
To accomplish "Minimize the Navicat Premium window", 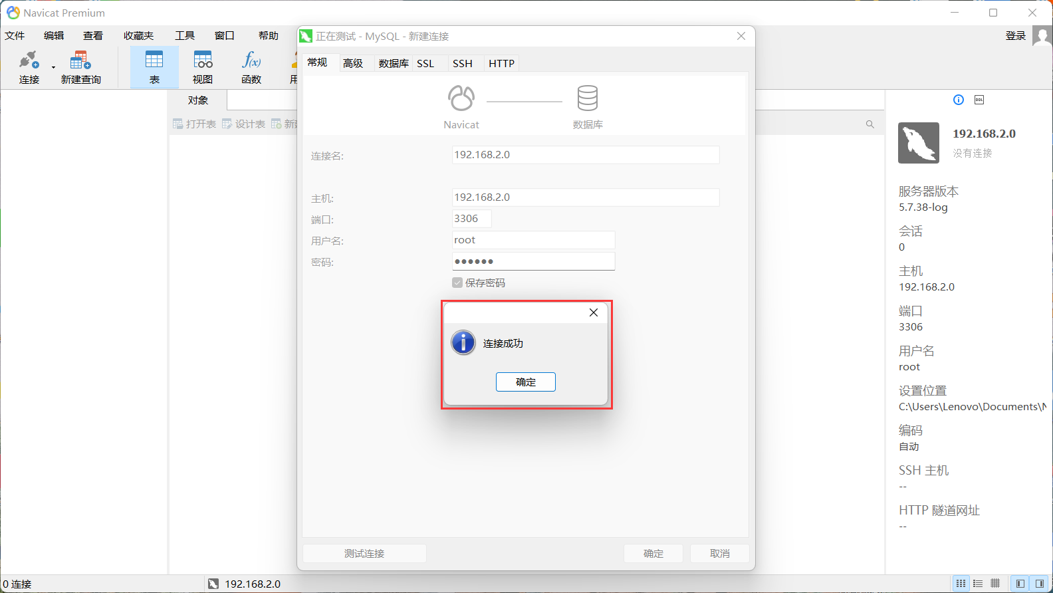I will click(x=955, y=13).
